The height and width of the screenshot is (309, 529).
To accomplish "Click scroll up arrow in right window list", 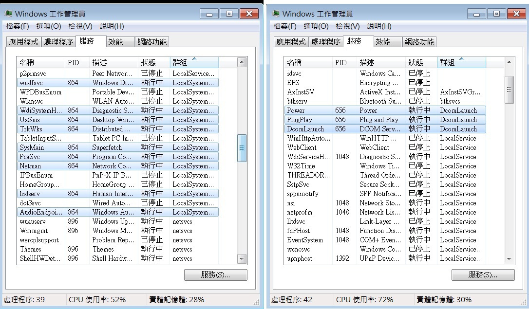I will [510, 62].
